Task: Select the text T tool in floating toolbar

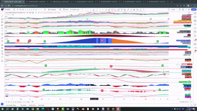Action: point(143,10)
